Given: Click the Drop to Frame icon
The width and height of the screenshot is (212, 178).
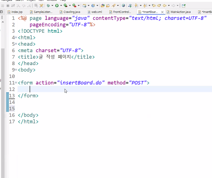Looking at the screenshot, I should pos(36,6).
